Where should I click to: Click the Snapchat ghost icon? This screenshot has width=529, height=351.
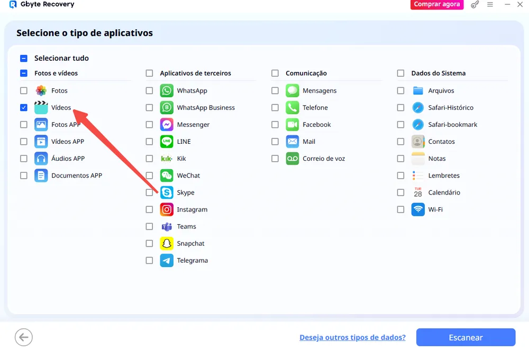coord(167,244)
